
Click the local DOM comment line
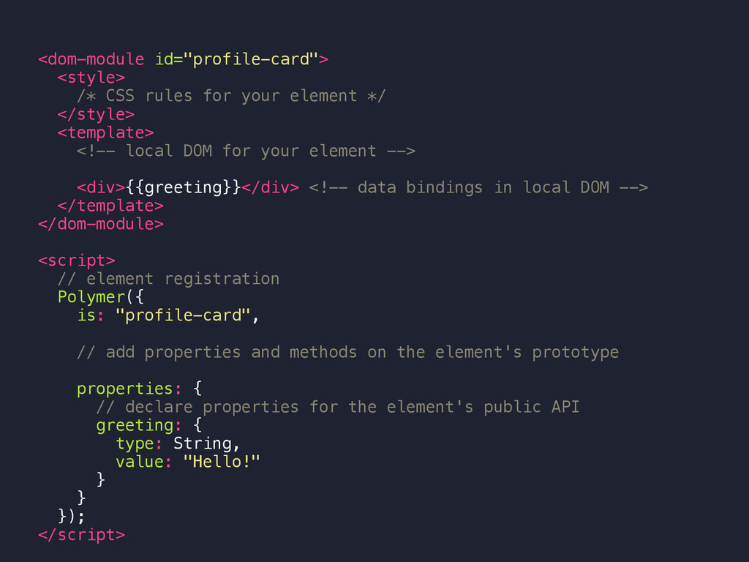tap(246, 151)
